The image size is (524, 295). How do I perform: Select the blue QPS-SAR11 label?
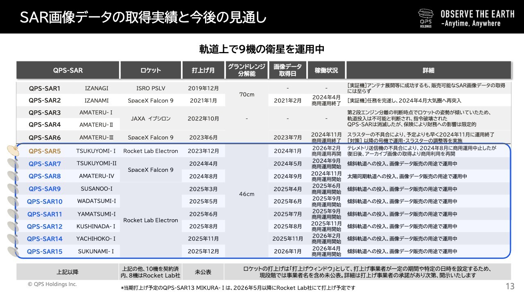pyautogui.click(x=45, y=214)
